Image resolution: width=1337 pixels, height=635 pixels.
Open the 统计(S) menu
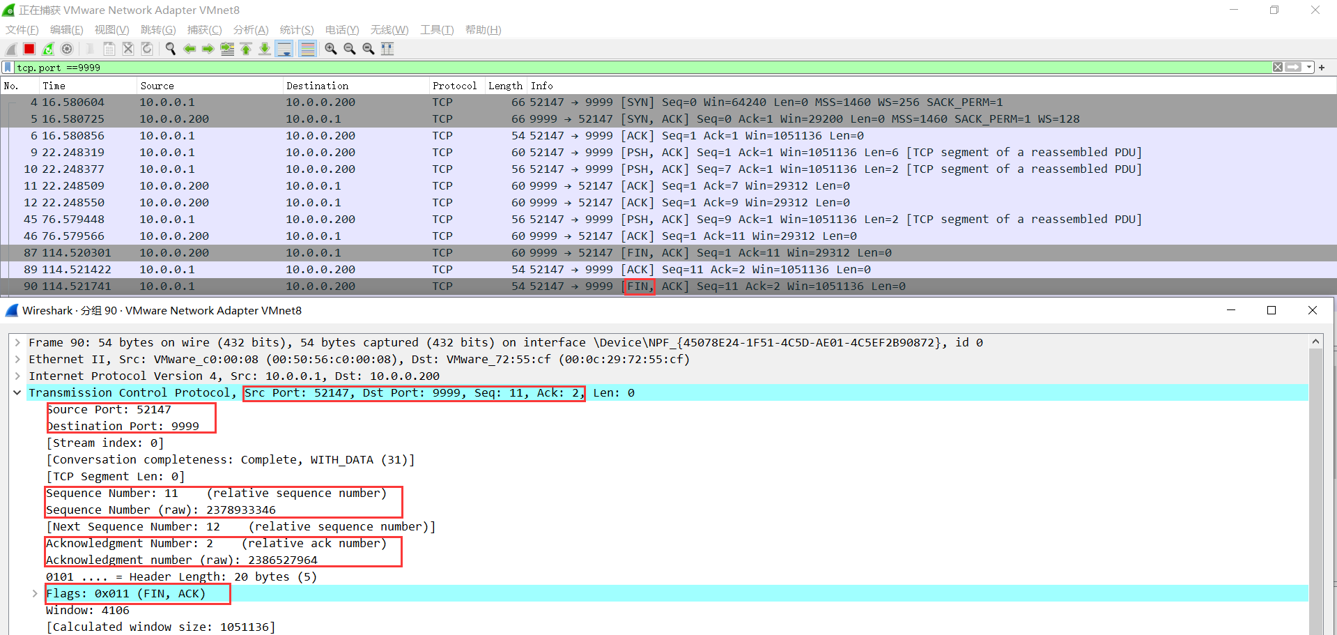(x=297, y=30)
